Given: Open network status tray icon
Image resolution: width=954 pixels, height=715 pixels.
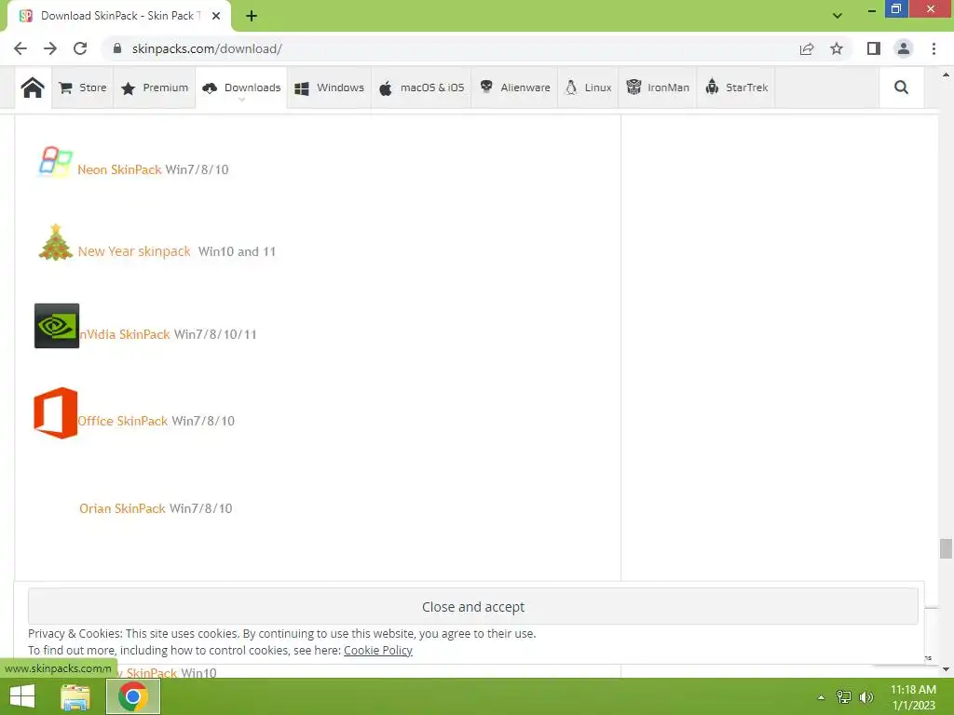Looking at the screenshot, I should click(844, 697).
